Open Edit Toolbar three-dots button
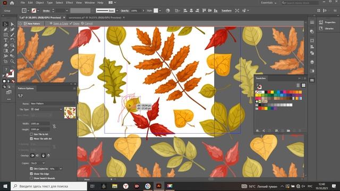The height and width of the screenshot is (191, 340). 8,99
